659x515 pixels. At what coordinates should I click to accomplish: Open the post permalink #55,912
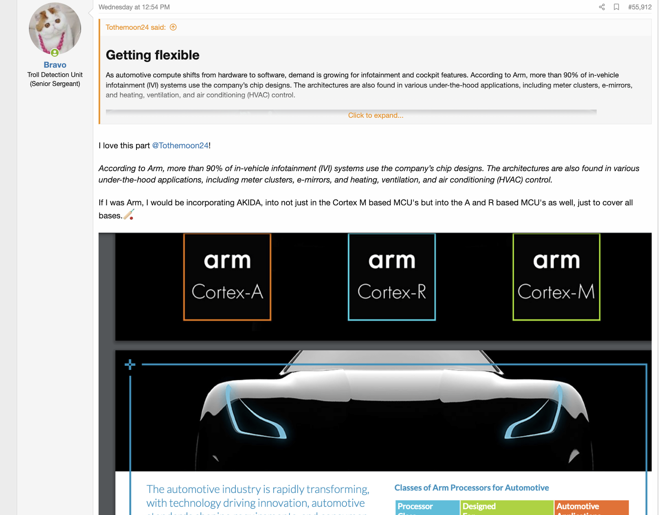tap(639, 7)
